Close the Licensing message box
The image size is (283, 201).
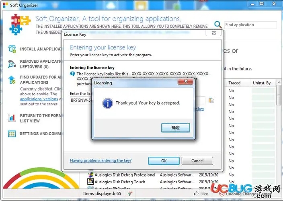pyautogui.click(x=186, y=81)
